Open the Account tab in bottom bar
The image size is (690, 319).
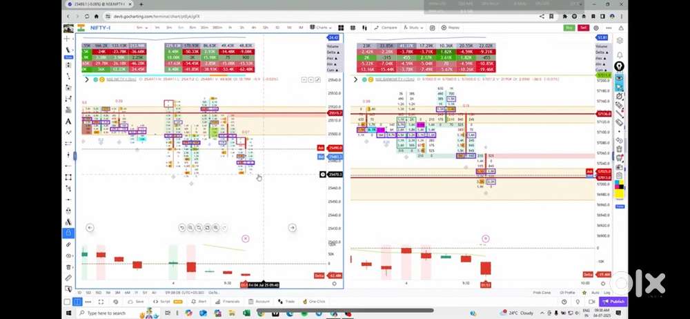tap(260, 302)
